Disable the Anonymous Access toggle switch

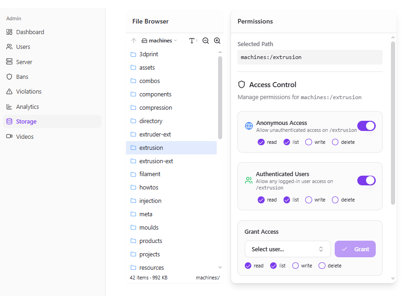(366, 126)
